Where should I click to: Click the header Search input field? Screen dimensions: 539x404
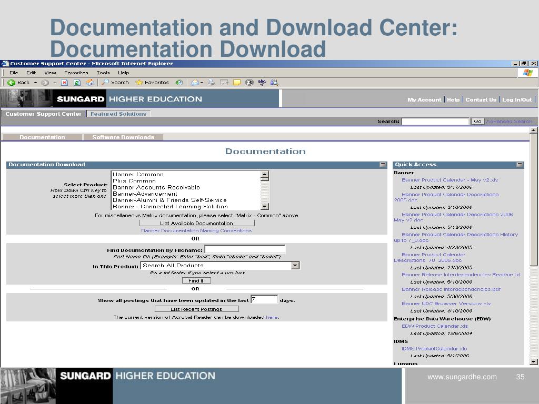click(x=435, y=122)
